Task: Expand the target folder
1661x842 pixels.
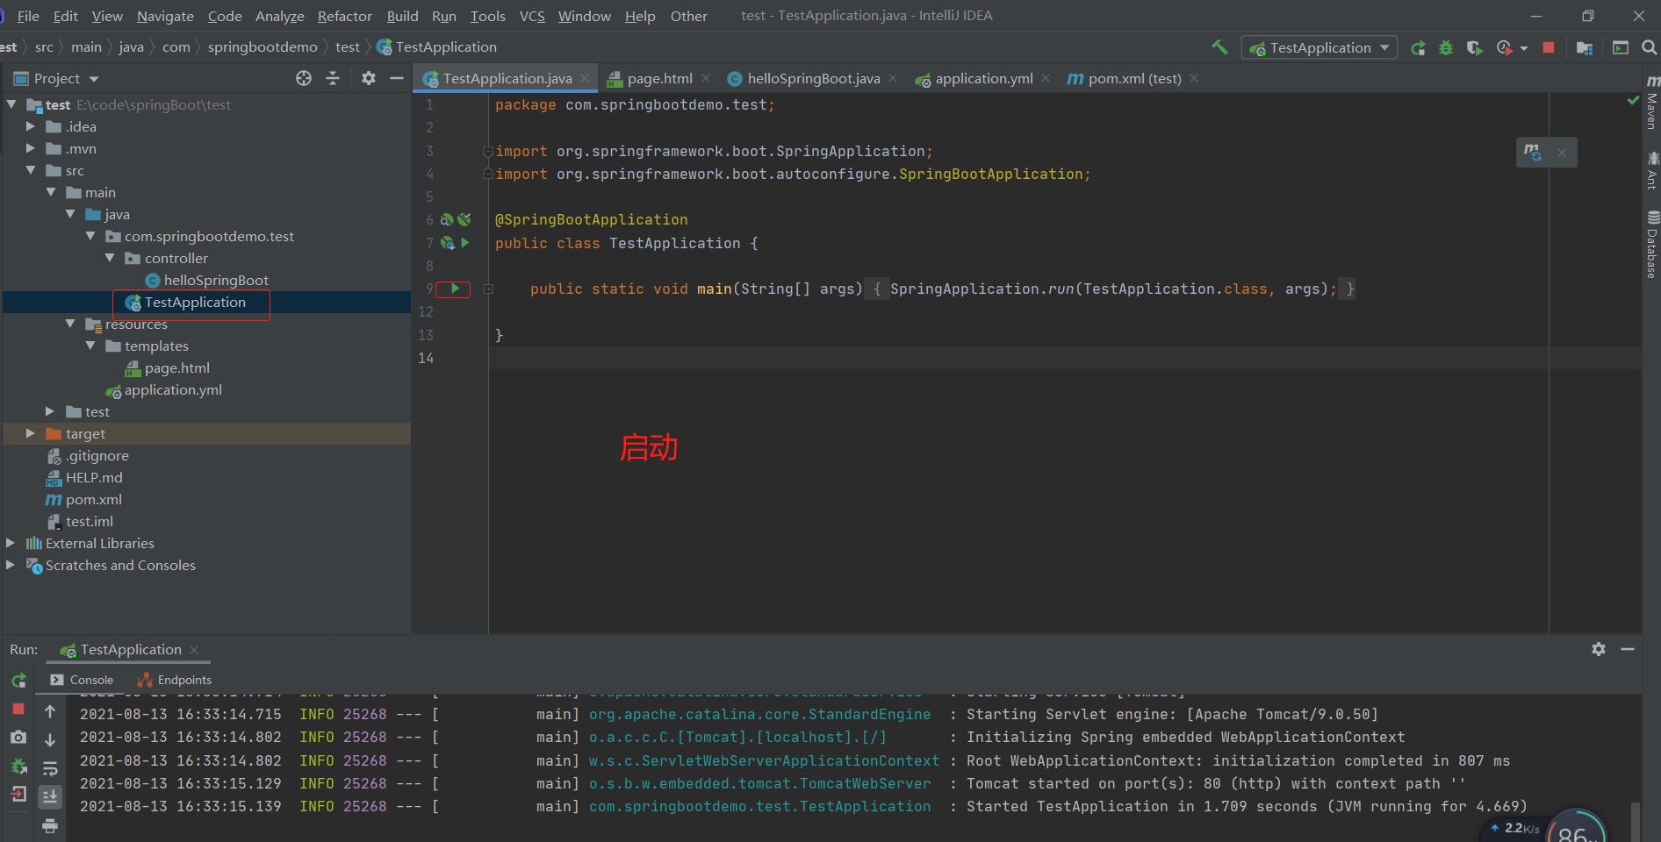Action: click(31, 433)
